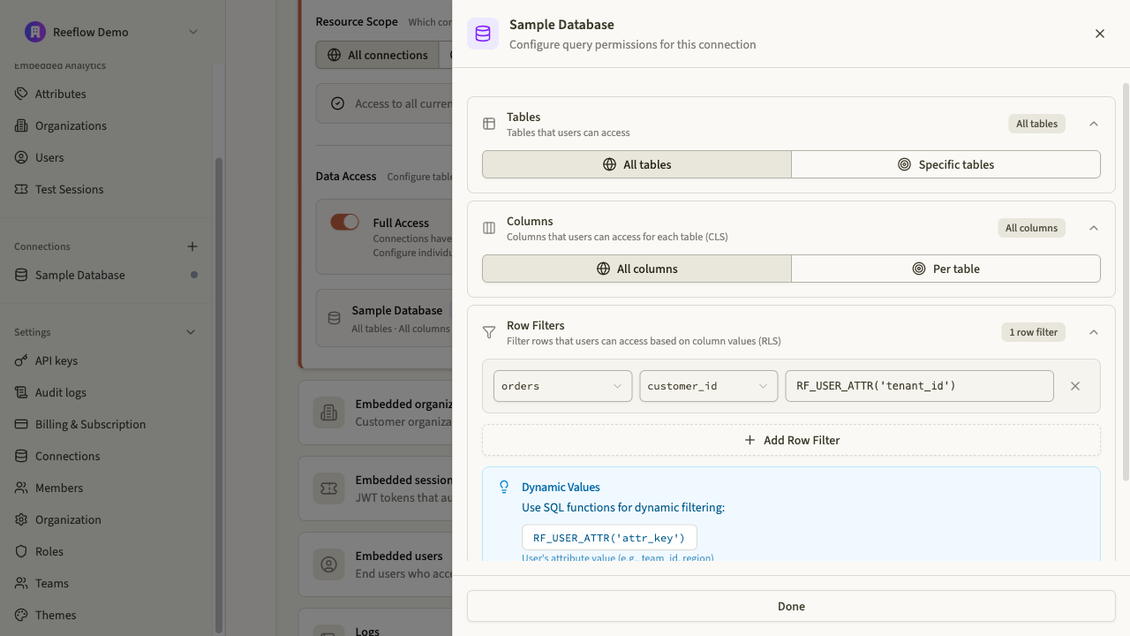The height and width of the screenshot is (636, 1130).
Task: Click the Sample Database header icon
Action: [x=483, y=34]
